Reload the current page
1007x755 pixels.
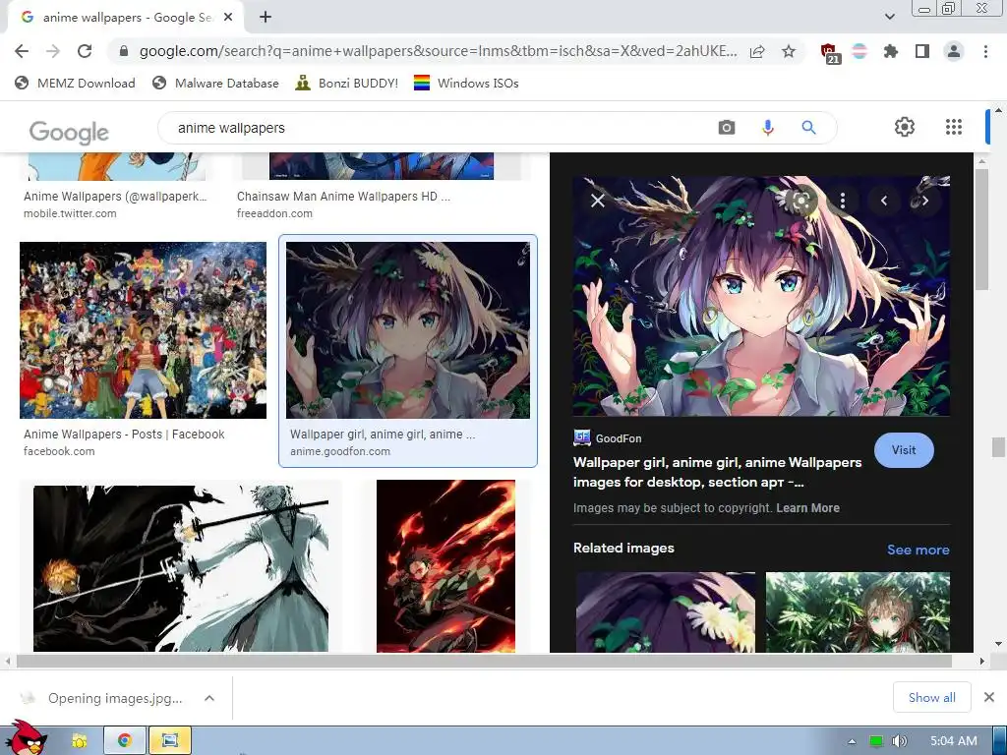85,51
